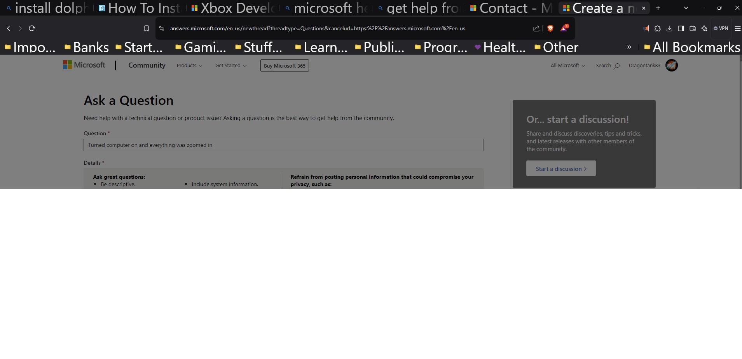Click the Start a discussion button
The width and height of the screenshot is (742, 359).
click(561, 168)
